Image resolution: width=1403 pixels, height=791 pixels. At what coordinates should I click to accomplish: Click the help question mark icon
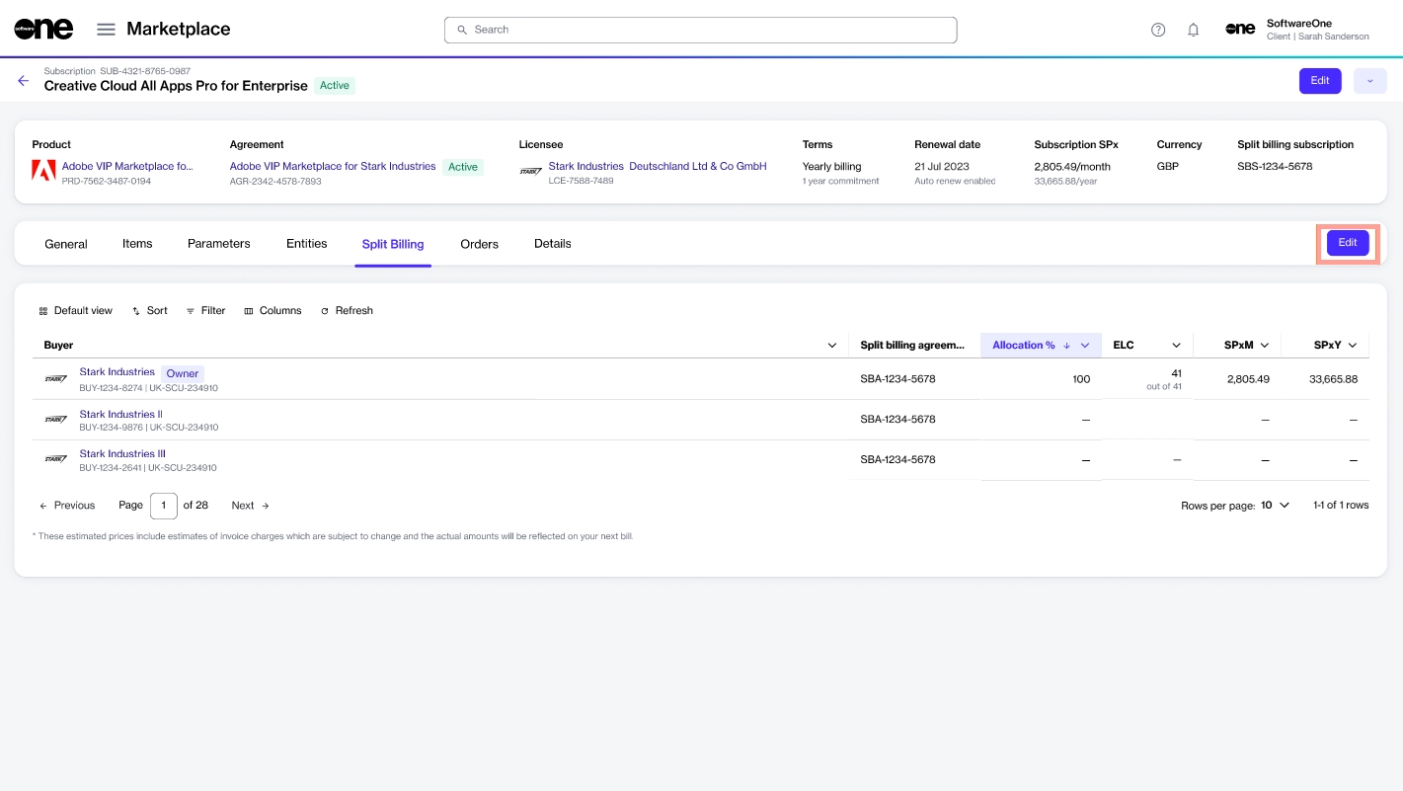1158,30
